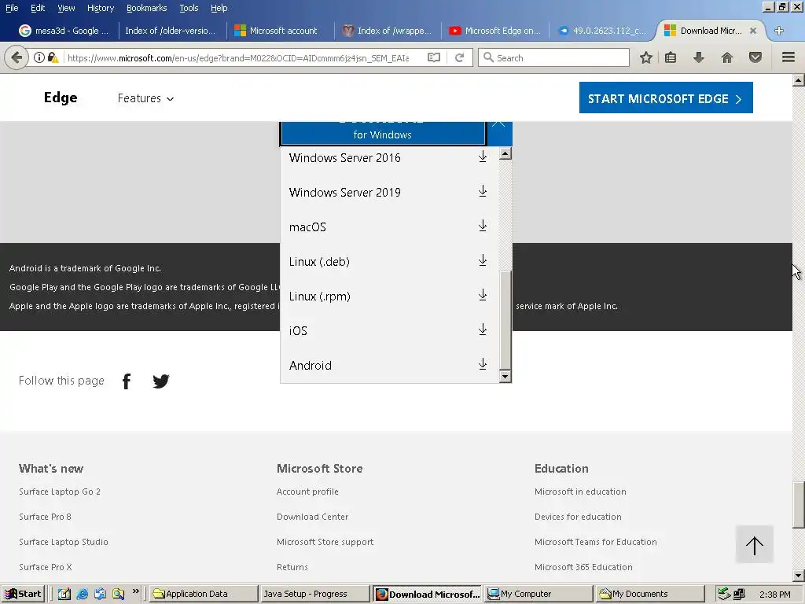
Task: Open Microsoft in education link
Action: tap(580, 492)
